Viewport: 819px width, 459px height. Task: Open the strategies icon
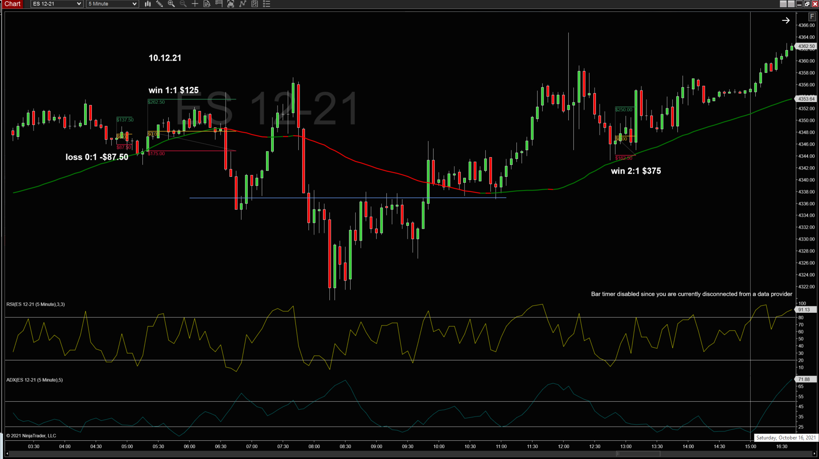coord(255,4)
